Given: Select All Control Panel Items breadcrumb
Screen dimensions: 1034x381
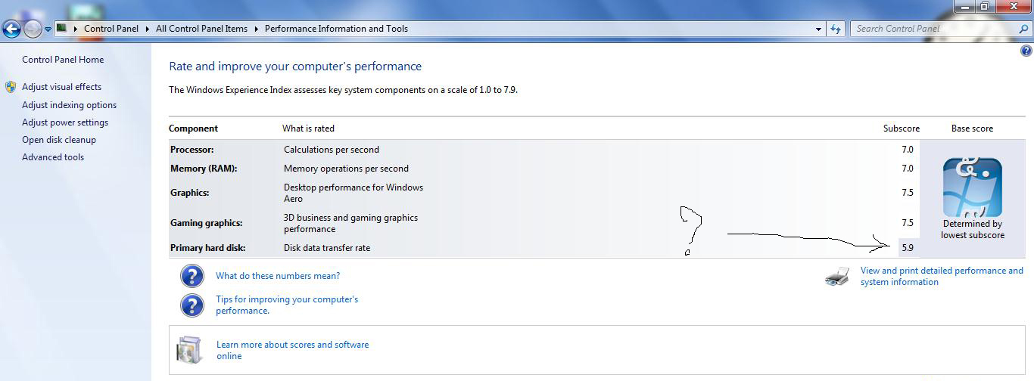Looking at the screenshot, I should click(x=201, y=29).
